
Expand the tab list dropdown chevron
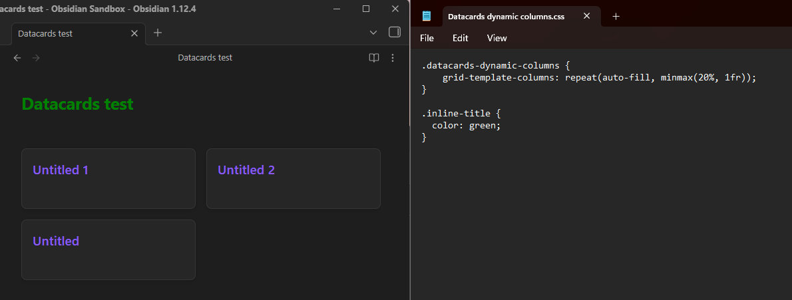(373, 33)
